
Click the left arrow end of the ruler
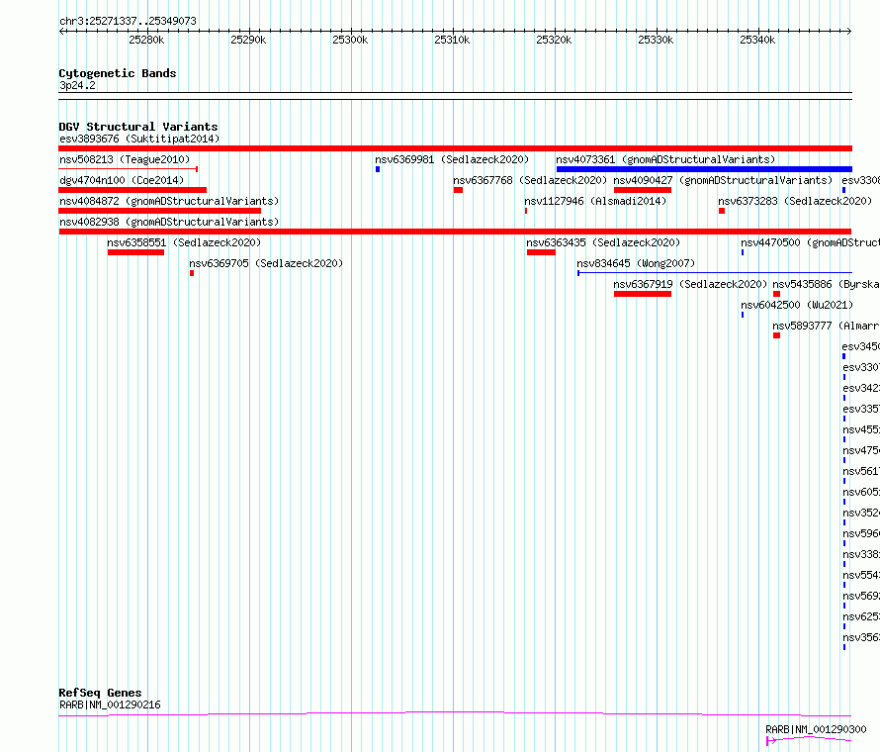[x=61, y=32]
